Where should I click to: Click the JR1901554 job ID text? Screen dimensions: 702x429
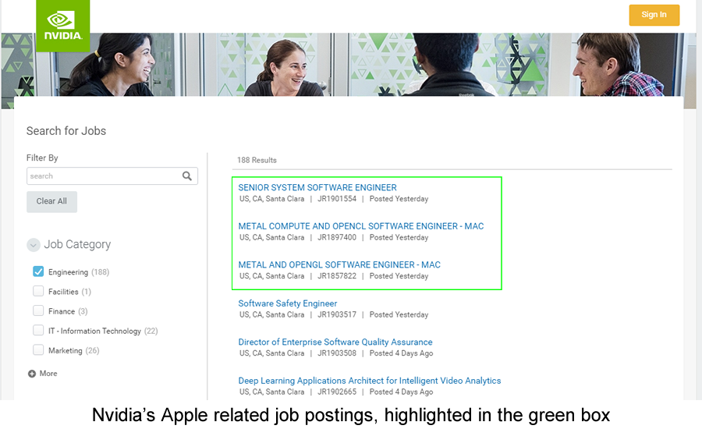click(337, 199)
